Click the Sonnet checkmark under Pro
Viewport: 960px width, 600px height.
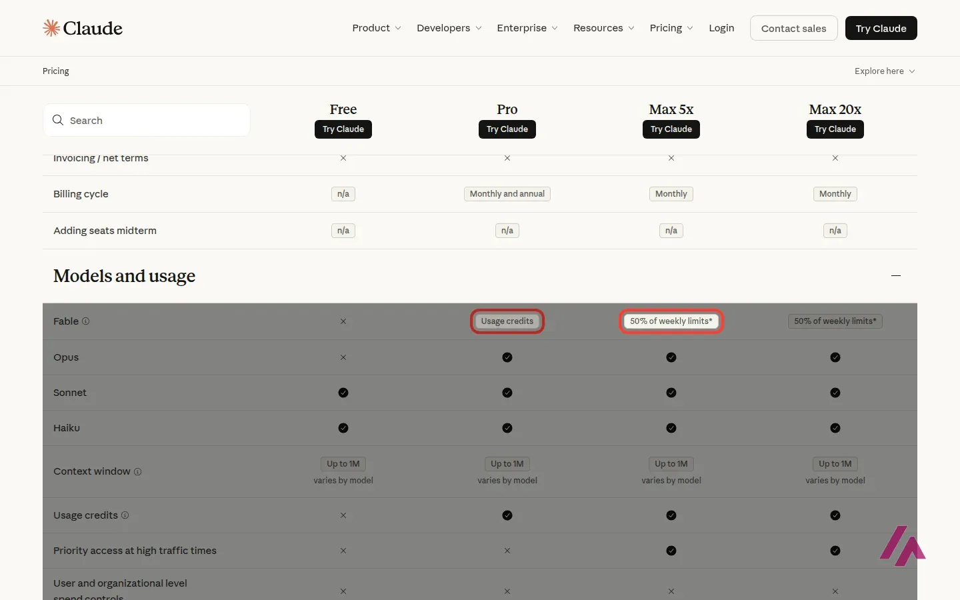(507, 393)
